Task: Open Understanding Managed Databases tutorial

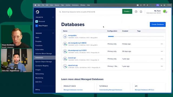Action: (111, 90)
